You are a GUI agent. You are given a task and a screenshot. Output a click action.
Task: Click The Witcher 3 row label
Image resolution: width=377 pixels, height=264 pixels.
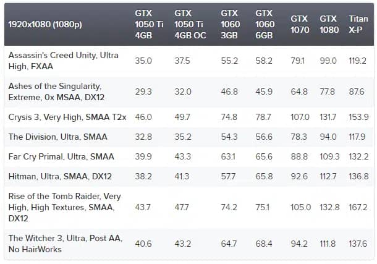coord(65,244)
